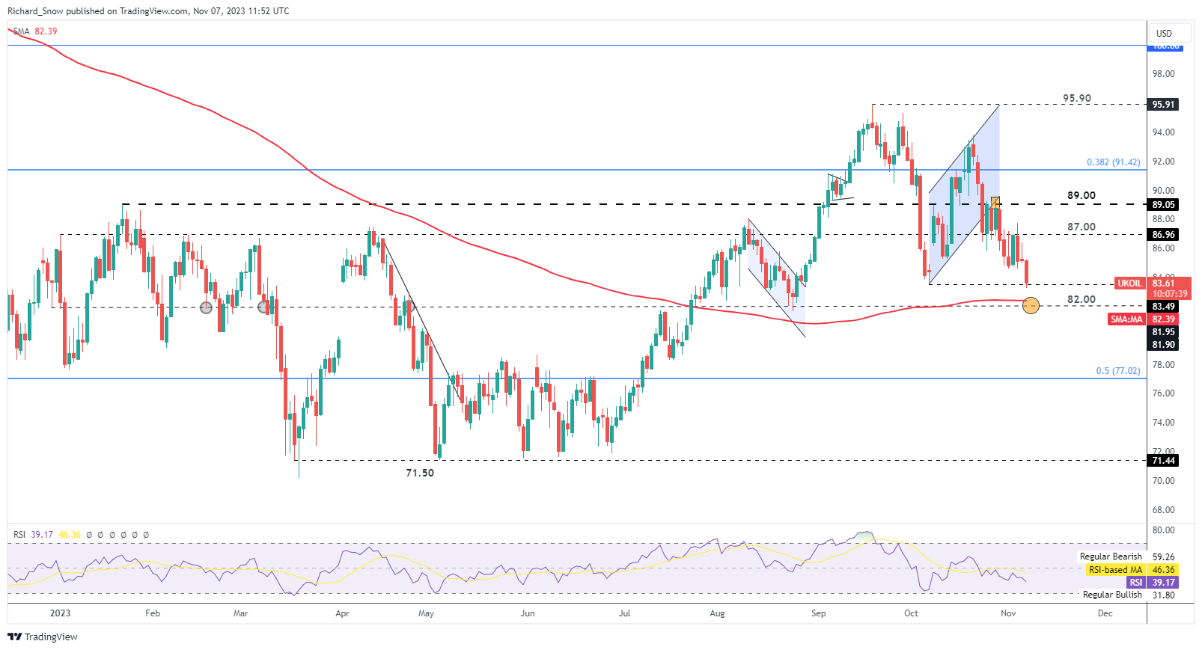Click the Regular Bullish label
This screenshot has width=1202, height=650.
click(1113, 595)
